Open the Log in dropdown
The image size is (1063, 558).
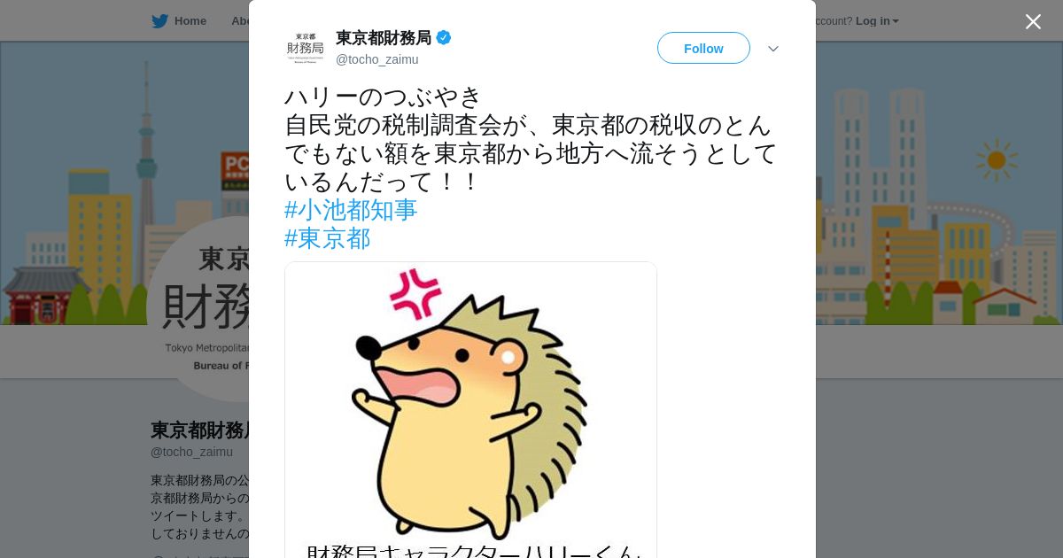pos(877,21)
